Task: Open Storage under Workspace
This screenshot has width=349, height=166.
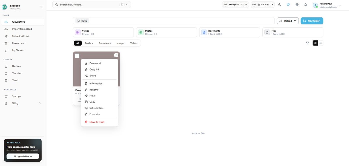Action: tap(23, 96)
